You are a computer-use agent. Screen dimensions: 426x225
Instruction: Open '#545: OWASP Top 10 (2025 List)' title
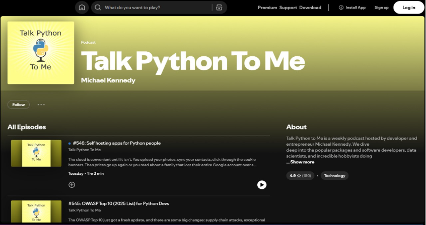(x=119, y=203)
